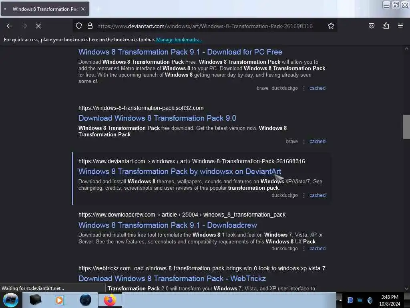Show hidden system tray icons
410x308 pixels.
[340, 300]
